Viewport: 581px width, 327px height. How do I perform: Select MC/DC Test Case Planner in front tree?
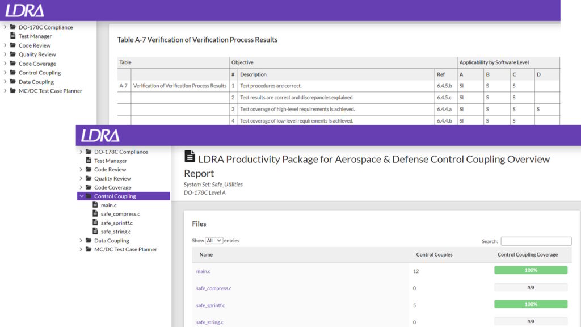[x=125, y=249]
